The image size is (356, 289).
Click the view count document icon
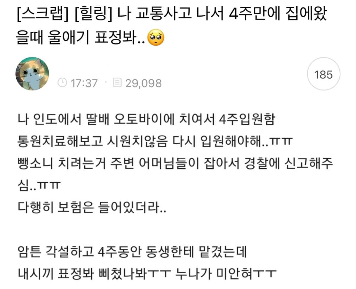[x=117, y=83]
